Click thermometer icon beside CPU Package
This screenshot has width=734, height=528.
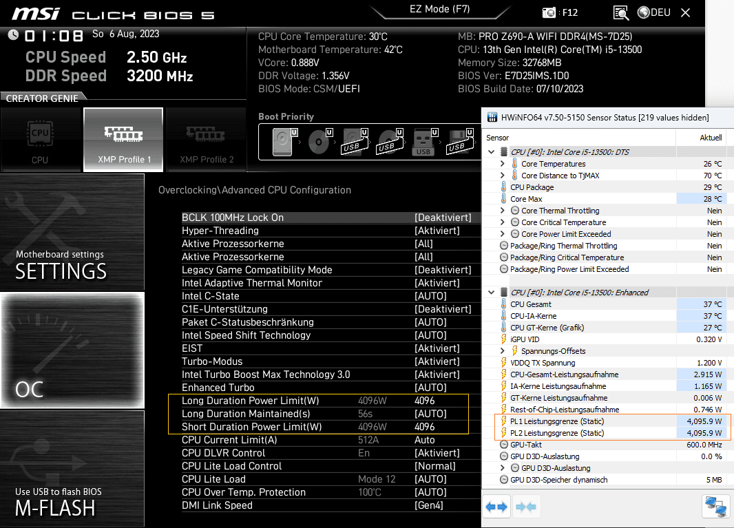pos(504,187)
